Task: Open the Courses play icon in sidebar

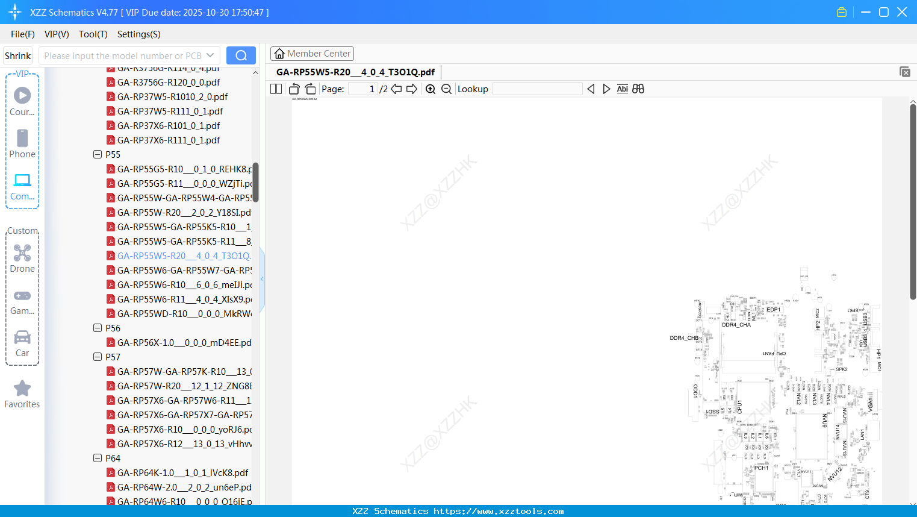Action: 22,95
